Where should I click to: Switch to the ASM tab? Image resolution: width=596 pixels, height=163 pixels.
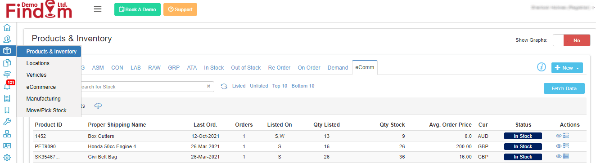(98, 68)
